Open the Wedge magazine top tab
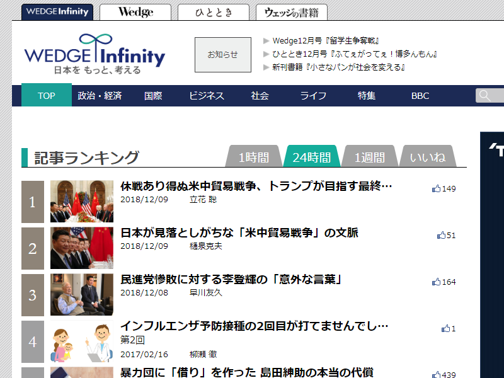This screenshot has height=378, width=504. point(135,12)
